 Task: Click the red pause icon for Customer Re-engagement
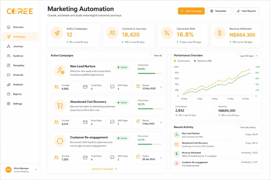176,164
